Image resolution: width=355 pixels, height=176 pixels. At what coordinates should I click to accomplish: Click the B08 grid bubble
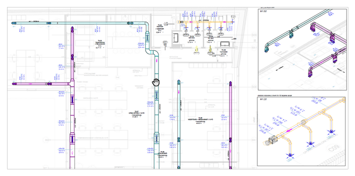[x=254, y=86]
